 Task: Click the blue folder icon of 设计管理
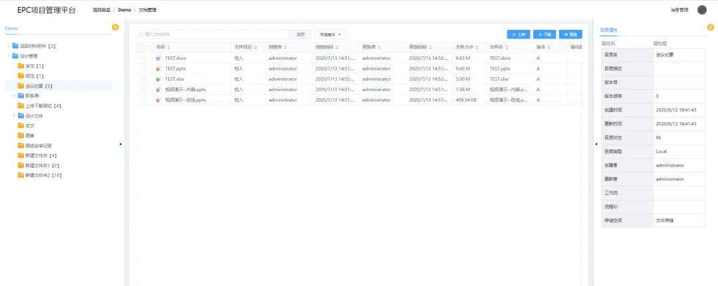coord(15,56)
